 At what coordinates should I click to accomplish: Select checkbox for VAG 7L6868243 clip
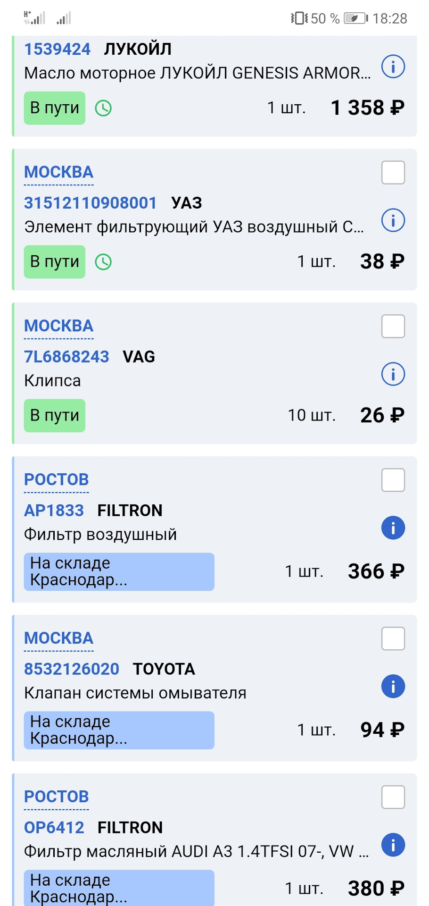(x=393, y=326)
